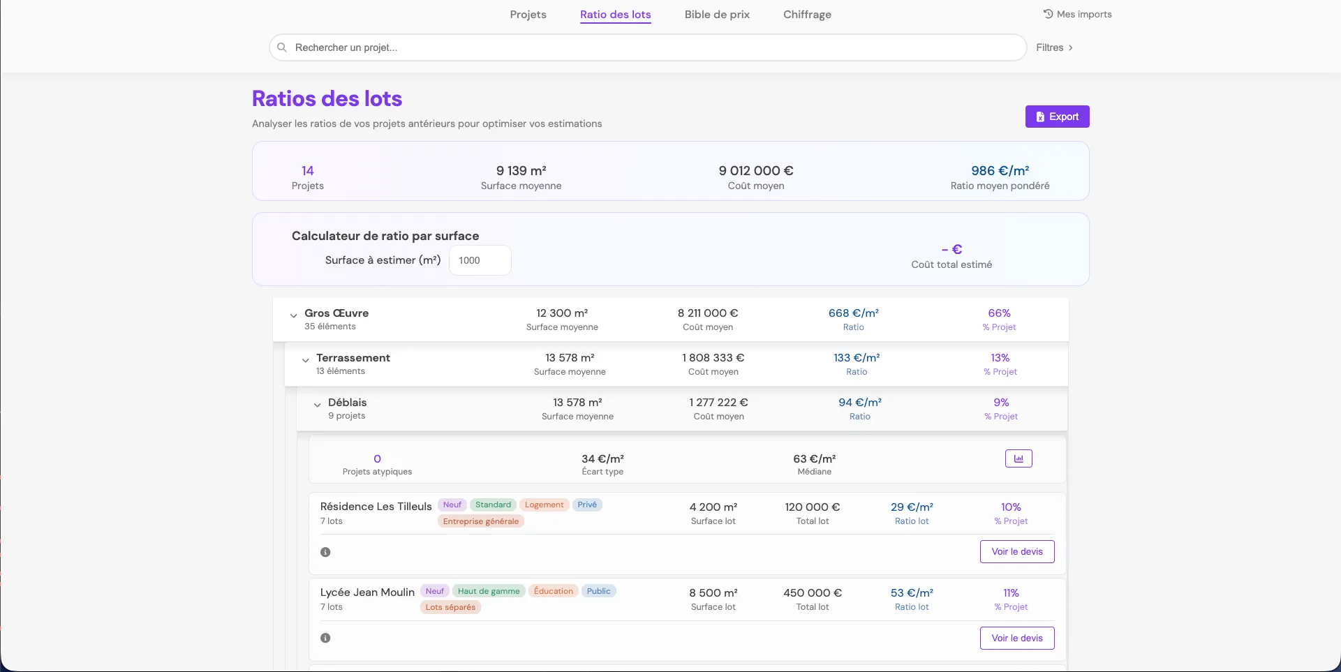Open the Bible de prix tab
The width and height of the screenshot is (1341, 672).
tap(717, 15)
